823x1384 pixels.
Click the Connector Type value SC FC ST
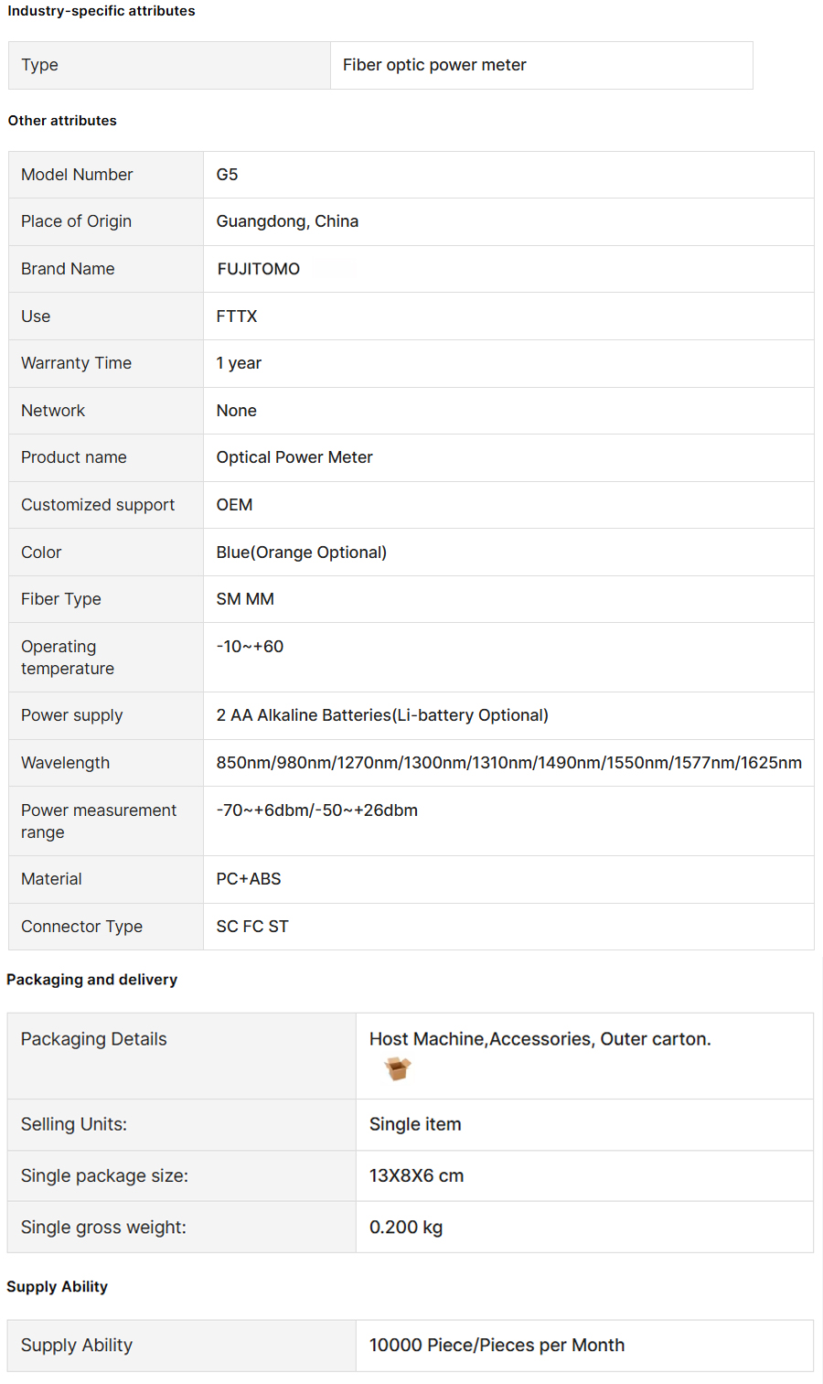[x=252, y=927]
